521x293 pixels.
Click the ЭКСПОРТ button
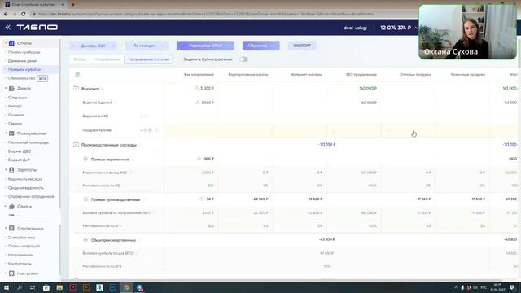[x=302, y=46]
